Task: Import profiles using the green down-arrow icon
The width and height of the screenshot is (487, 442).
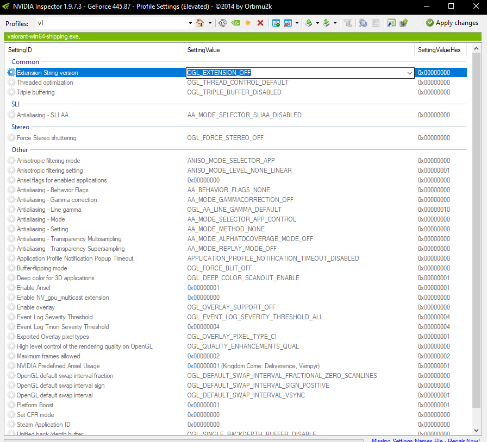Action: point(326,23)
